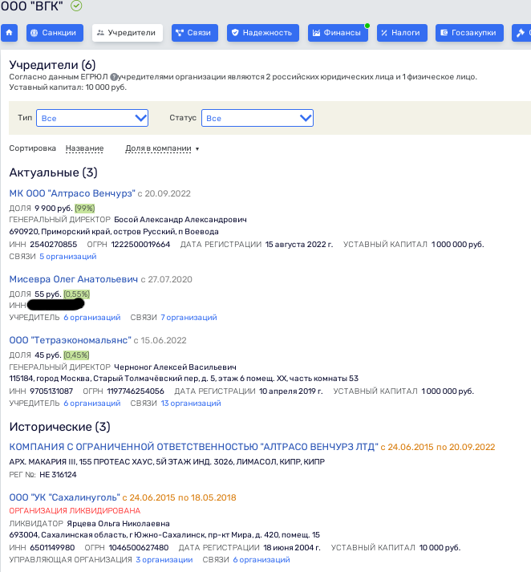
Task: Expand the Тип dropdown
Action: 92,118
